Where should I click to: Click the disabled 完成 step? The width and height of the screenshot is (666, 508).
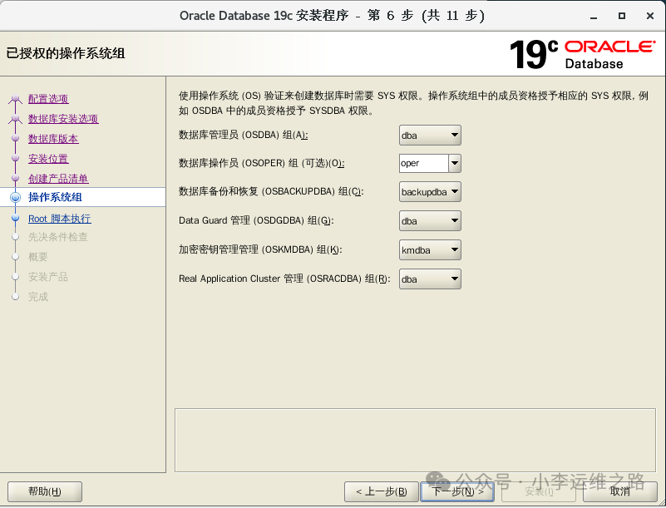point(37,297)
